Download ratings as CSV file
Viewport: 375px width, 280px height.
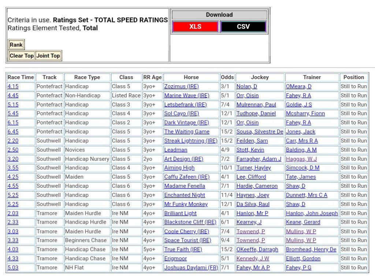[x=243, y=27]
